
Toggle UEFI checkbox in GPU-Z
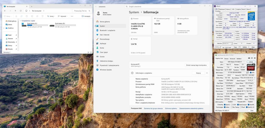pyautogui.click(x=251, y=72)
